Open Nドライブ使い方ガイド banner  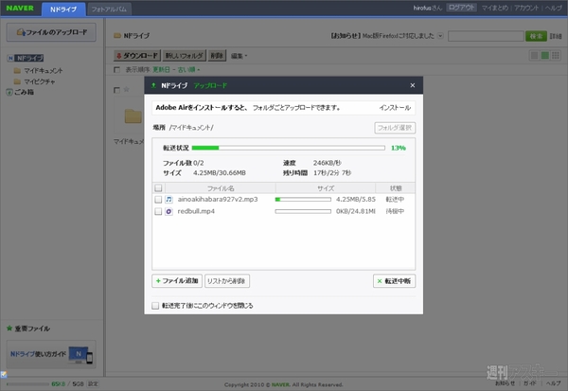pyautogui.click(x=51, y=354)
